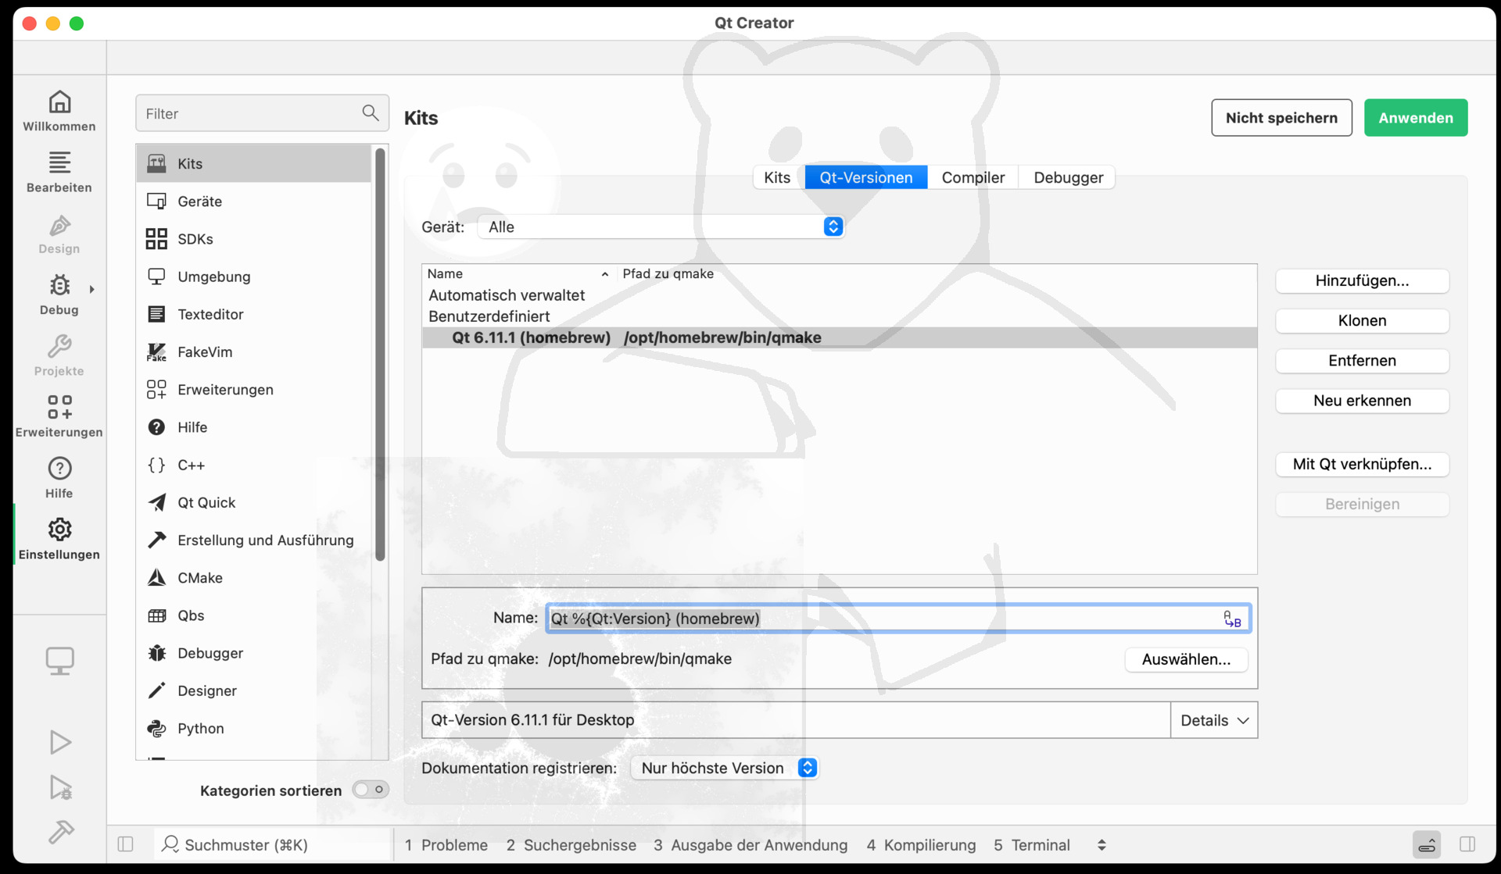Click the Run play button
This screenshot has width=1501, height=874.
[60, 742]
